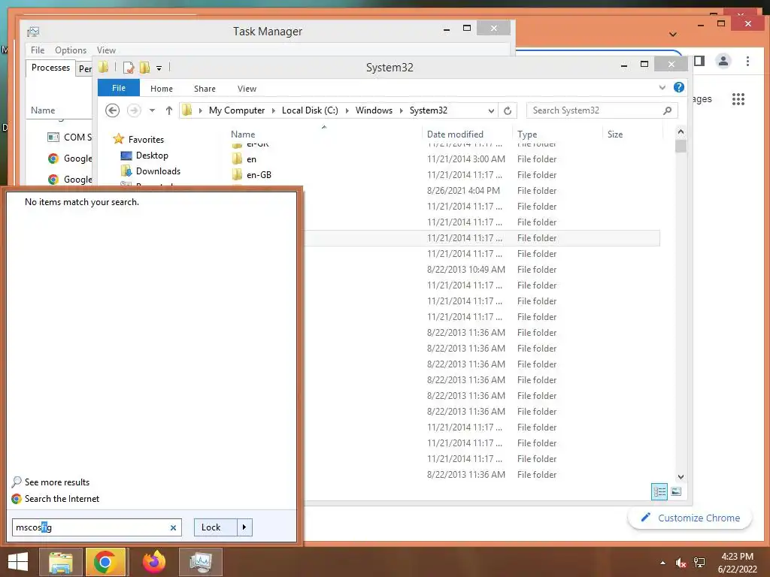Switch to Processes tab in Task Manager

(50, 68)
